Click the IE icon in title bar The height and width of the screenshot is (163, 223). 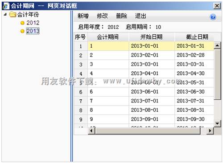pos(6,6)
